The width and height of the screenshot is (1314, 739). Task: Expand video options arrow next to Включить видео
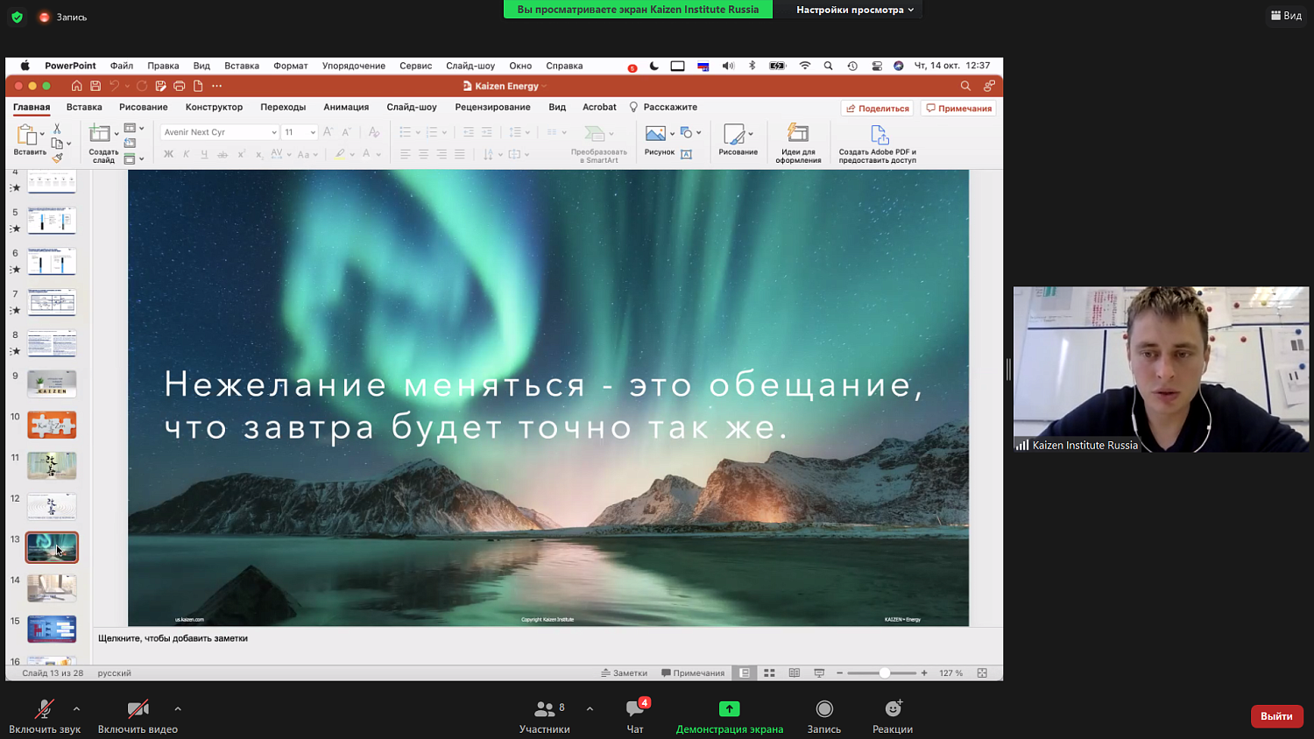tap(178, 708)
